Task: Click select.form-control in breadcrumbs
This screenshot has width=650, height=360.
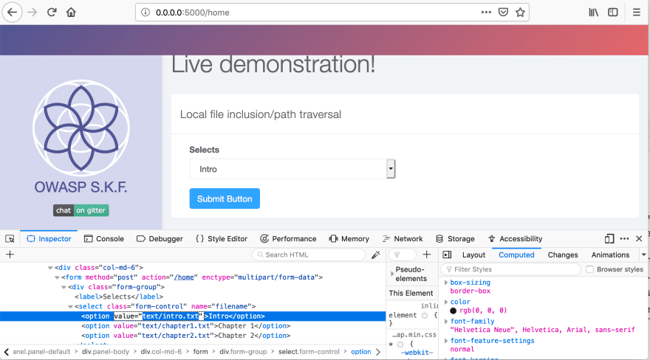Action: point(309,352)
